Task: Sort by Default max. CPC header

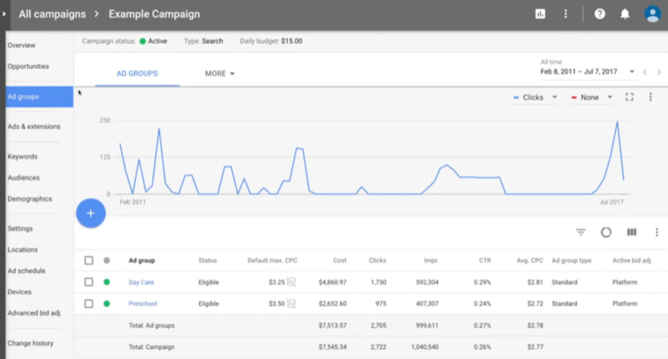Action: [x=272, y=260]
